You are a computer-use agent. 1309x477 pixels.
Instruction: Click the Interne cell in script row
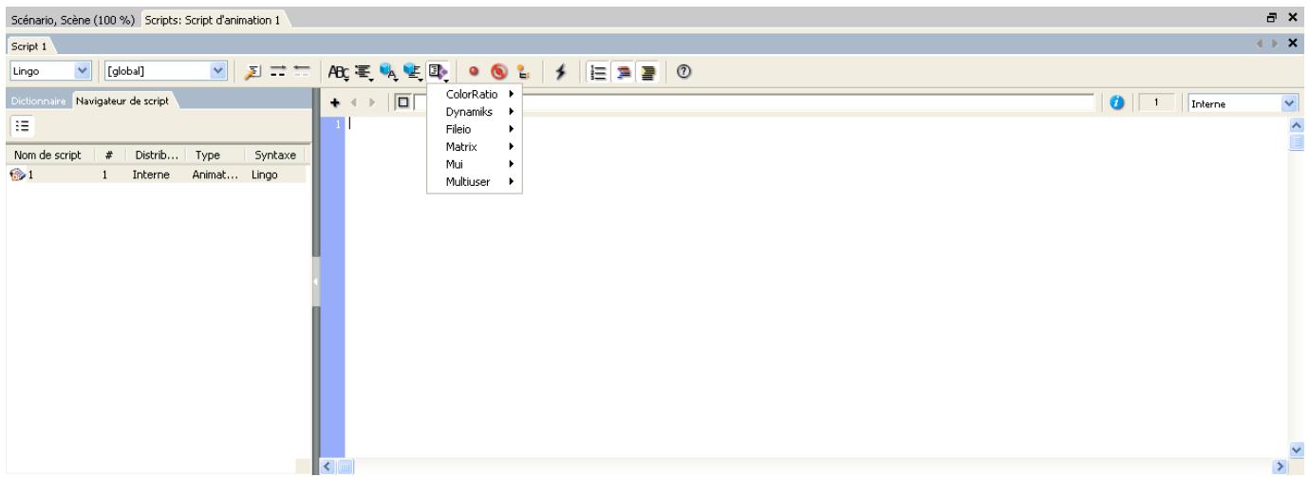pos(151,174)
